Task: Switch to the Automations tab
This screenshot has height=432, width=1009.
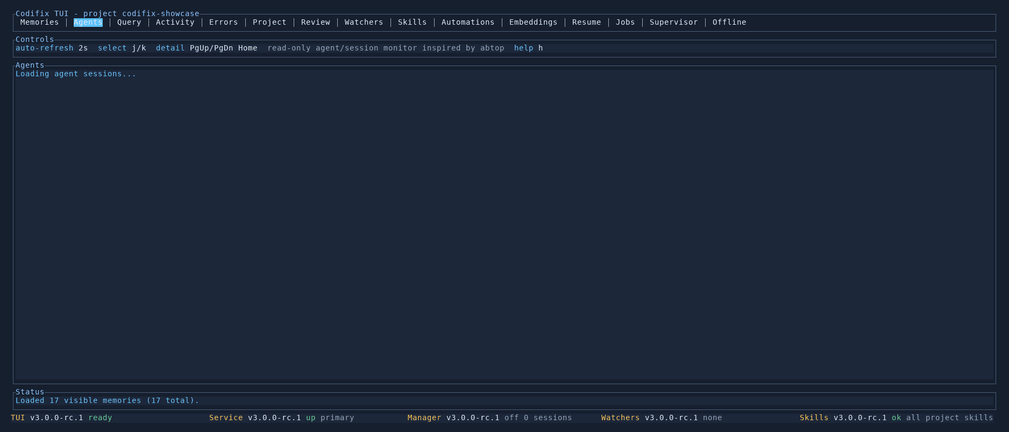Action: click(x=468, y=22)
